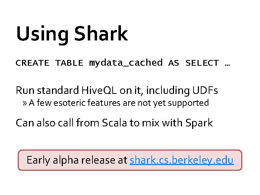Screen dimensions: 260x195
Task: Click the AS keyword in the SQL statement
Action: [174, 63]
